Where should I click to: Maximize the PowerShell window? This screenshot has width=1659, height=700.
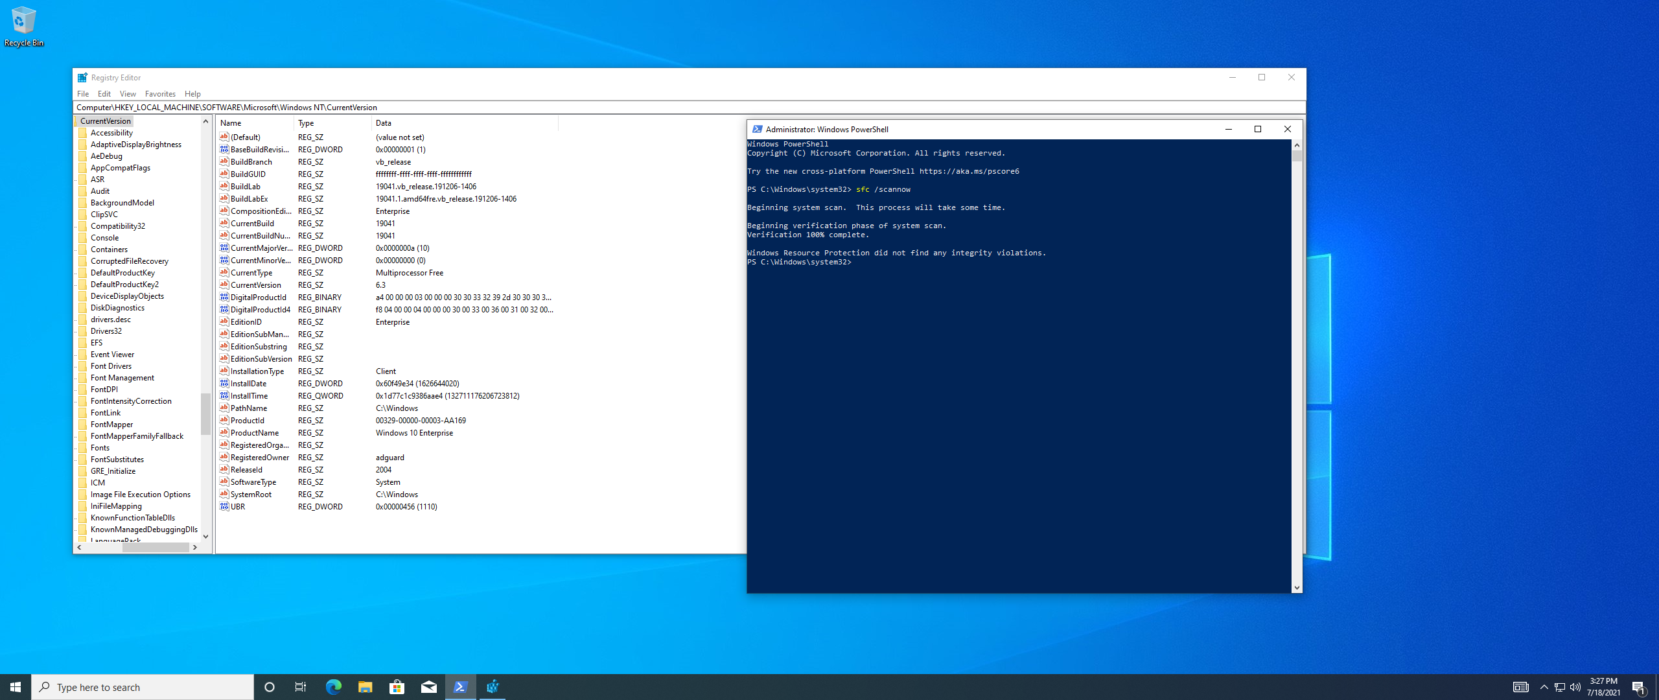1258,129
